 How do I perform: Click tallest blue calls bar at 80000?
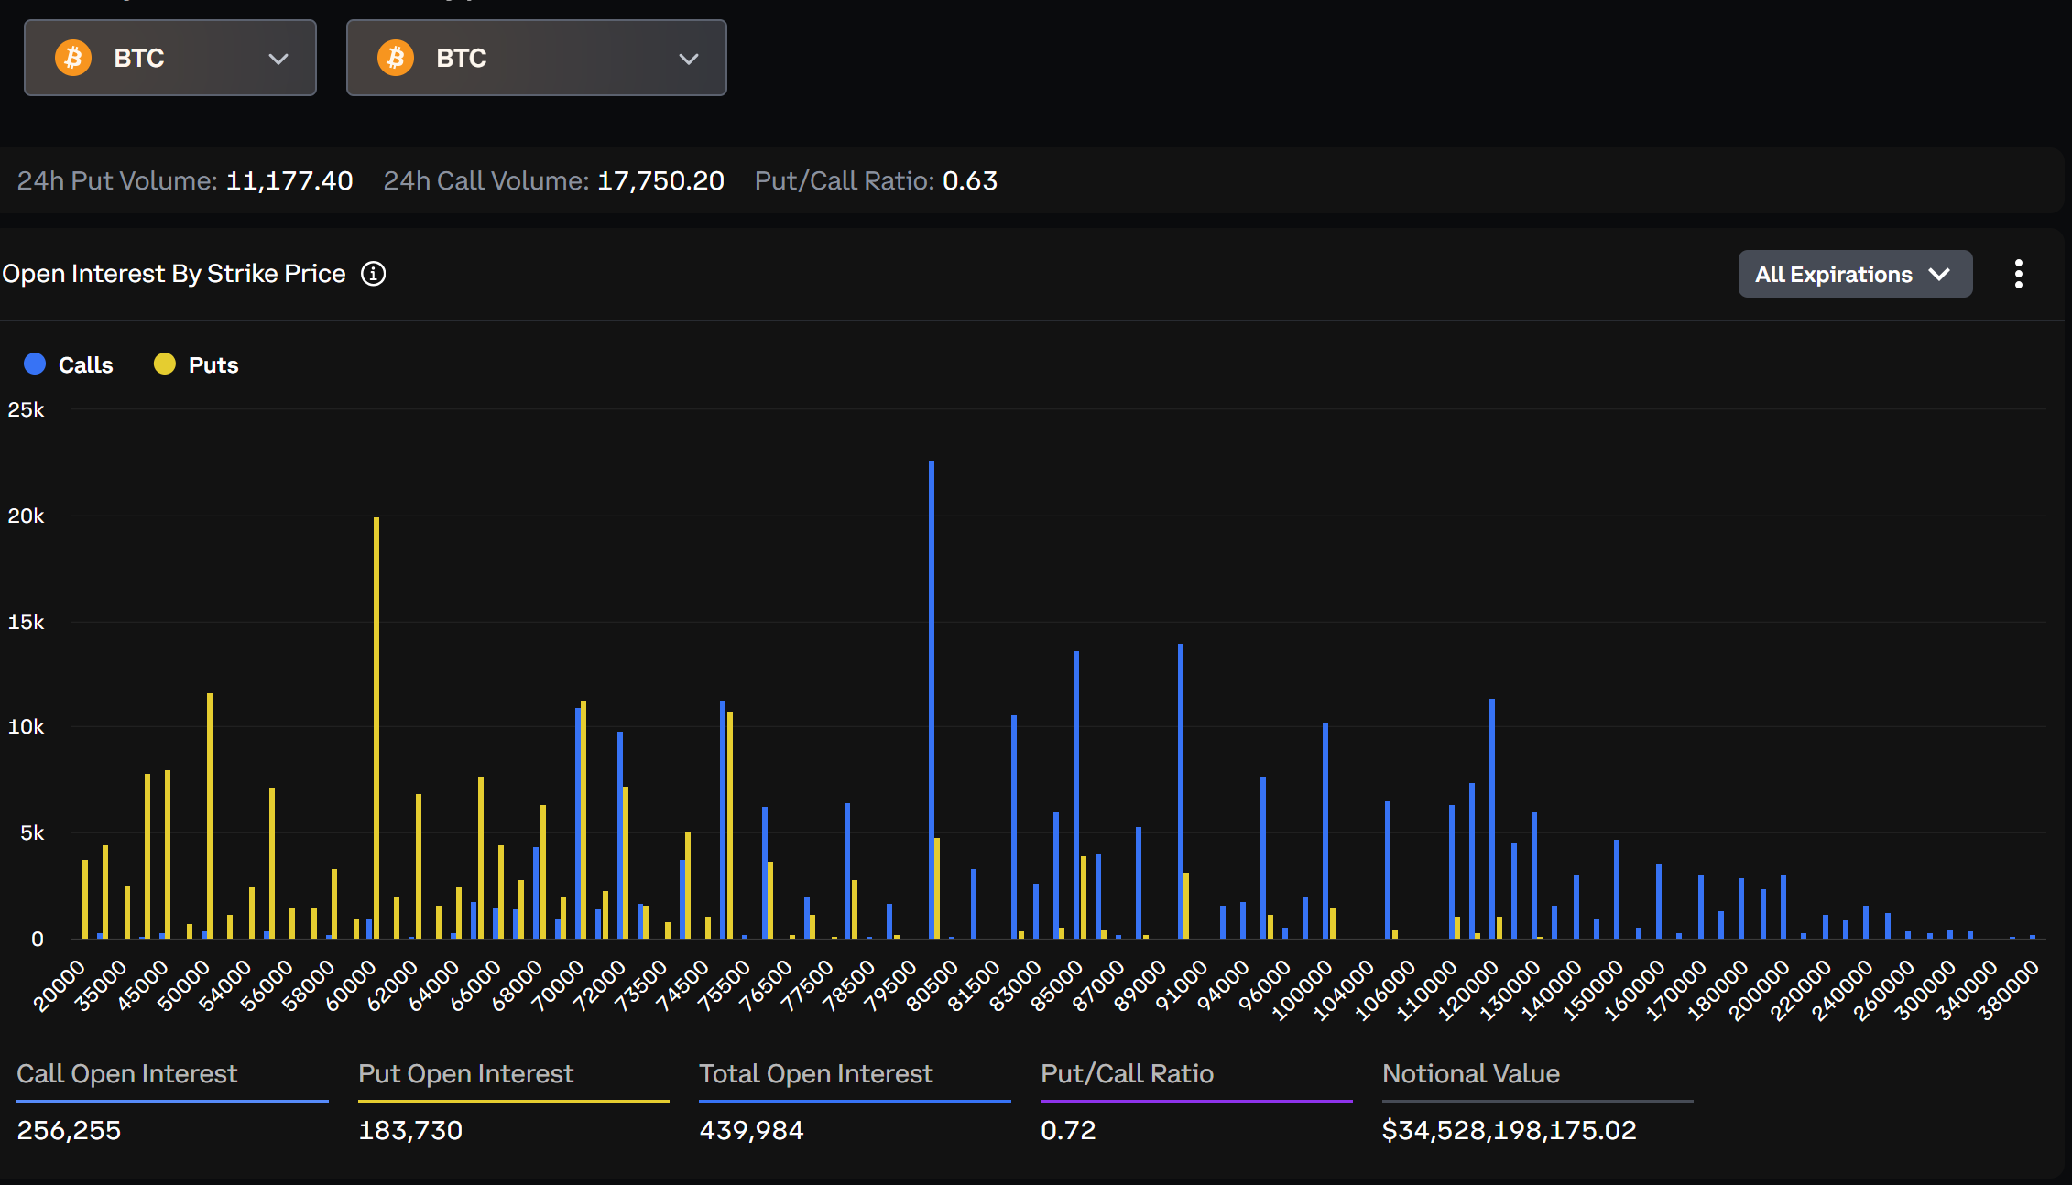[x=932, y=696]
